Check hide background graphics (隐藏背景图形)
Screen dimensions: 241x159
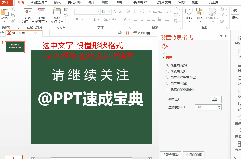tap(167, 89)
